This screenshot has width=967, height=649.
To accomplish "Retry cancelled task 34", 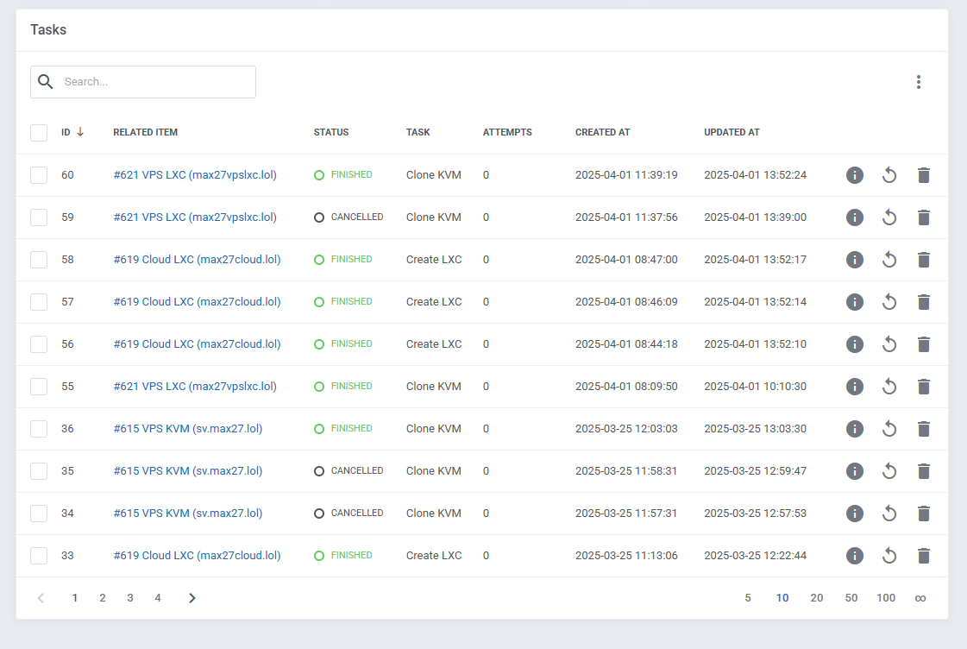I will tap(889, 514).
